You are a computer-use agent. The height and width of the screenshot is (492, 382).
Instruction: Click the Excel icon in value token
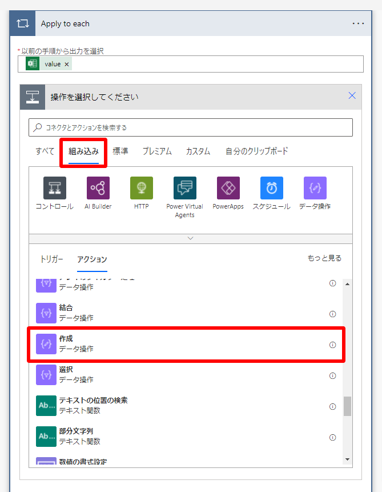click(33, 63)
